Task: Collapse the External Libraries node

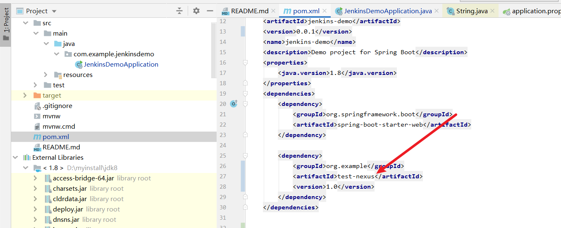Action: point(15,158)
